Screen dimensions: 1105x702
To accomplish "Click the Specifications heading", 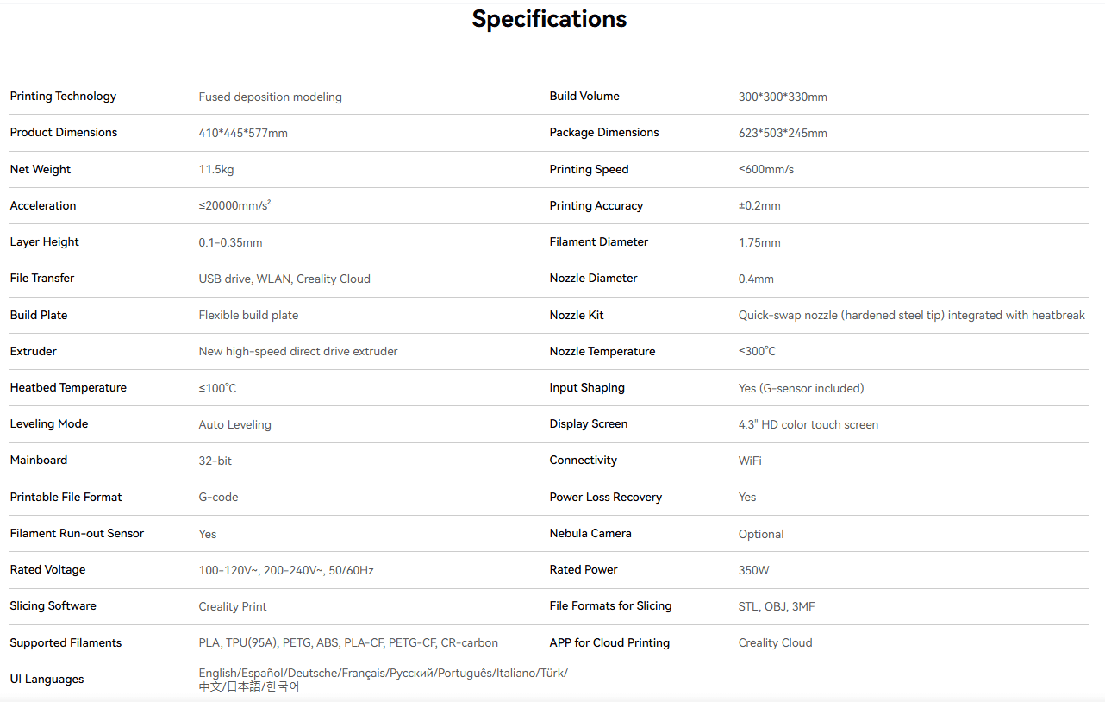I will click(549, 19).
